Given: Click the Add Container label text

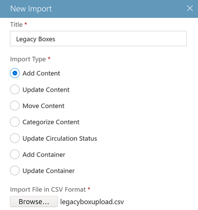Looking at the screenshot, I should click(44, 155).
